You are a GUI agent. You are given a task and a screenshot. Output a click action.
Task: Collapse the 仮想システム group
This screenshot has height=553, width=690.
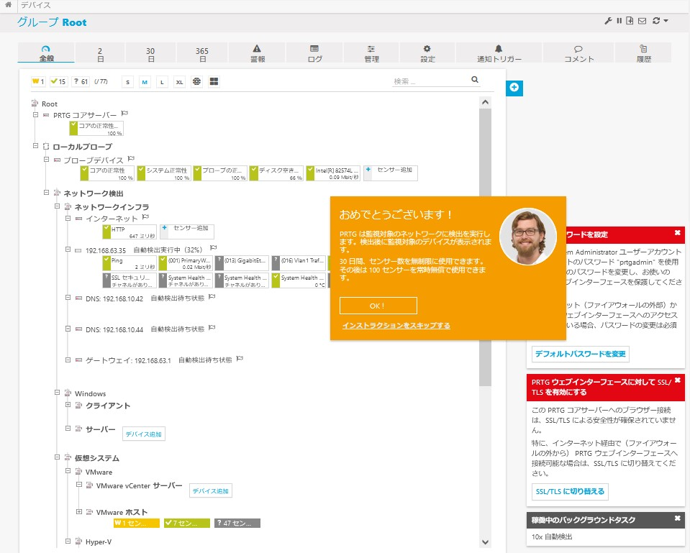pos(57,457)
